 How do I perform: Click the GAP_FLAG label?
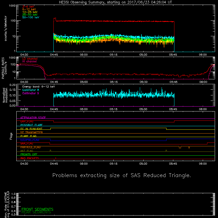(27, 121)
